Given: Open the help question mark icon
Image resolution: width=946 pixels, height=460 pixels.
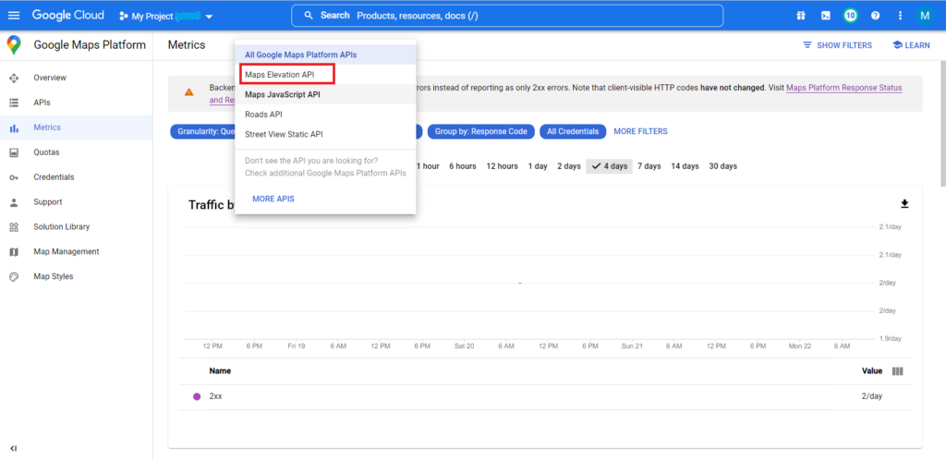Looking at the screenshot, I should point(875,16).
